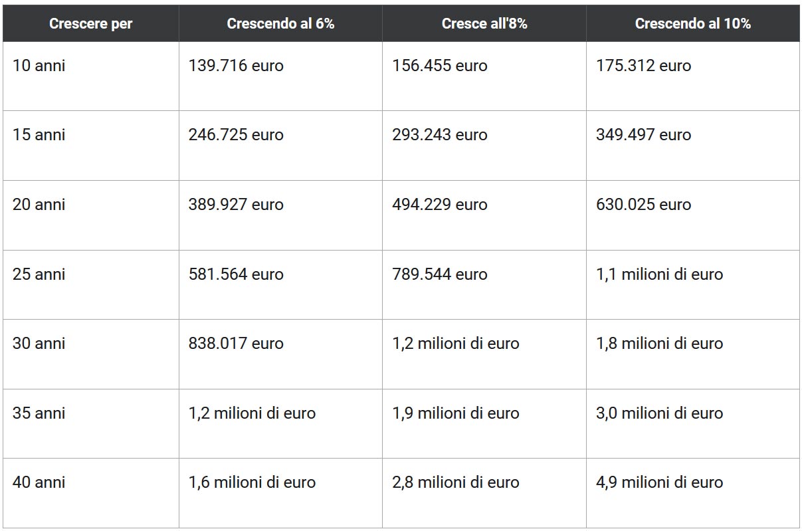Select the "156.455 euro" value
Viewport: 802px width, 531px height.
[x=440, y=66]
